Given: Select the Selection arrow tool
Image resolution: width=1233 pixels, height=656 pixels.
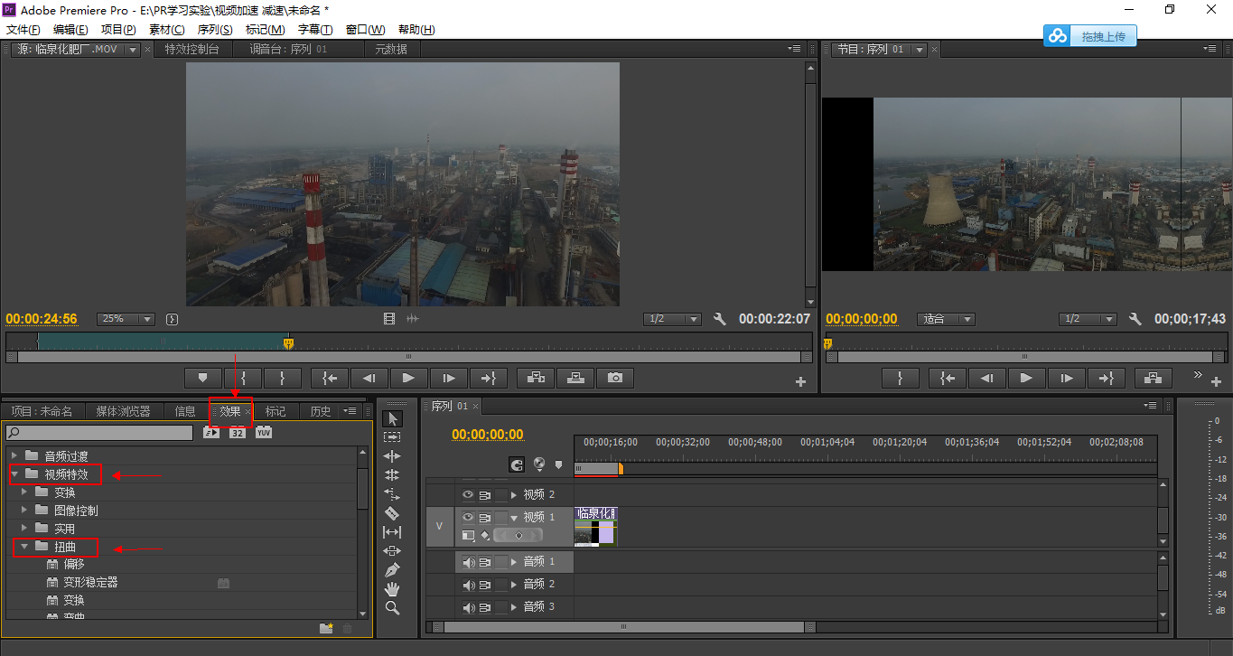Looking at the screenshot, I should tap(392, 419).
